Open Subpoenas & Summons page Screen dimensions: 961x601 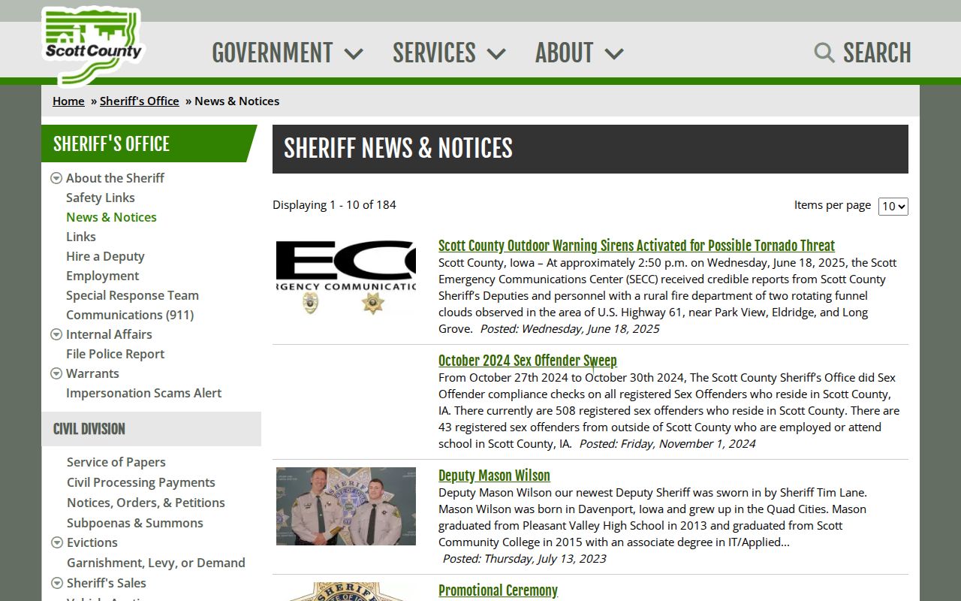click(135, 523)
